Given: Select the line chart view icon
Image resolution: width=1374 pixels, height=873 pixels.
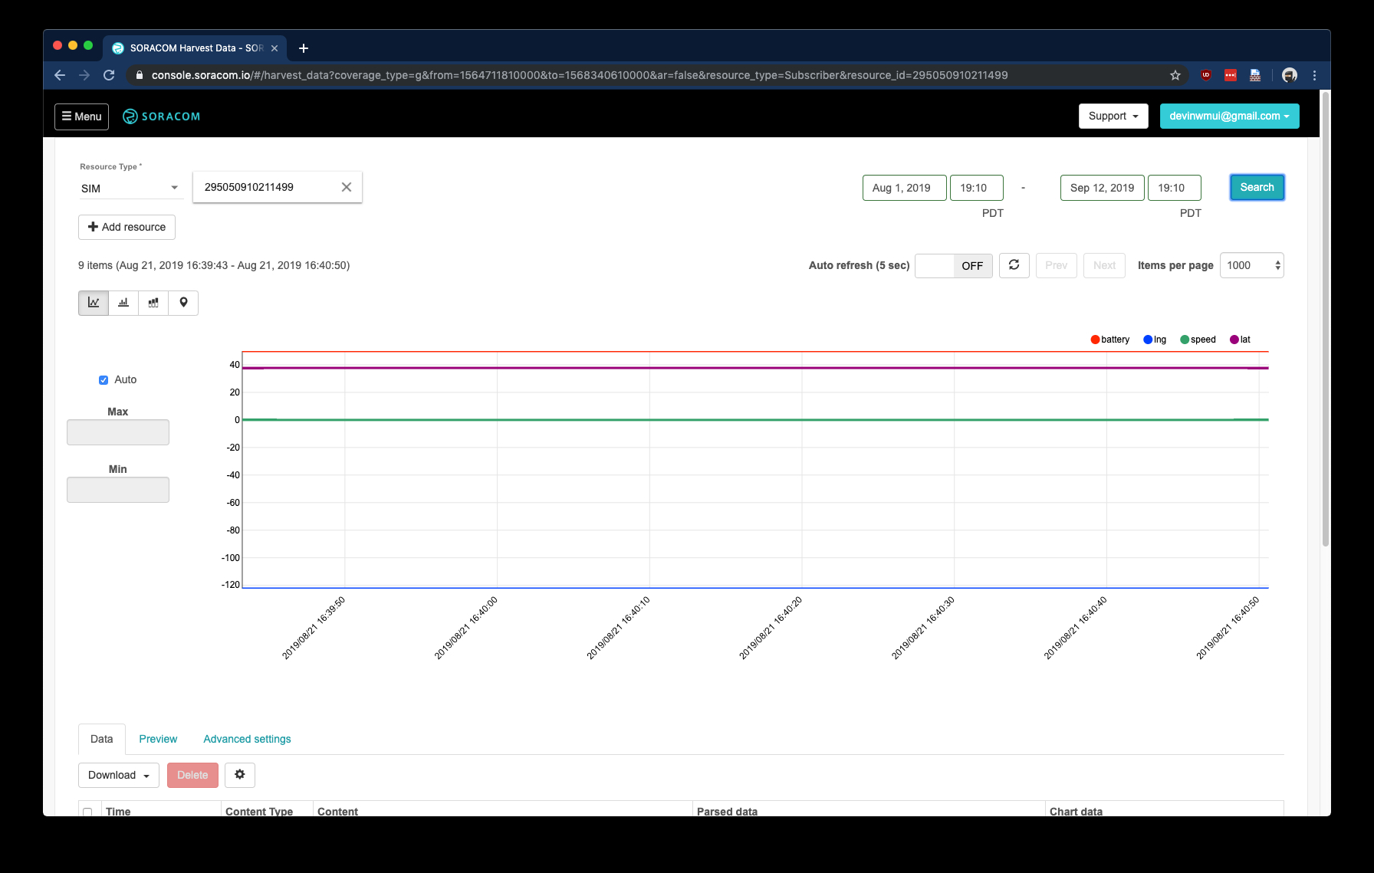Looking at the screenshot, I should coord(94,303).
